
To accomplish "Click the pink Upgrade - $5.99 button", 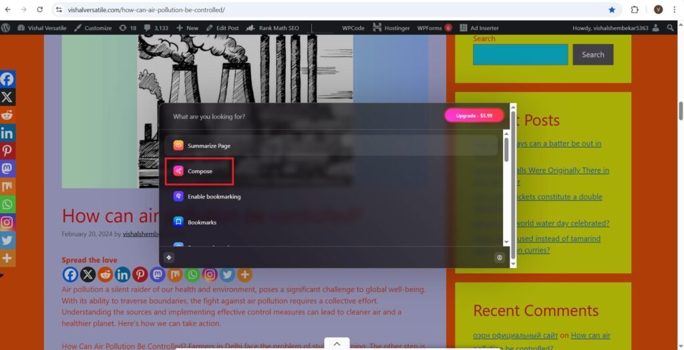I will tap(474, 116).
